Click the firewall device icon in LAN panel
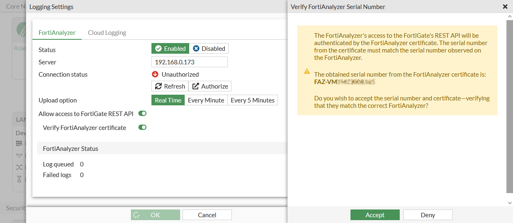Viewport: 513px width, 223px height. pyautogui.click(x=19, y=143)
